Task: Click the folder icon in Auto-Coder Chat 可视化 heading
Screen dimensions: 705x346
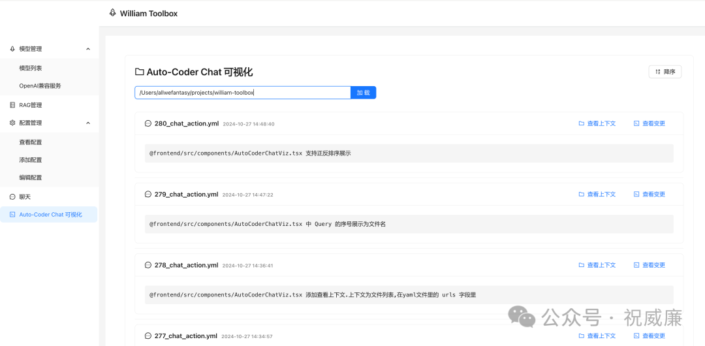Action: [140, 72]
